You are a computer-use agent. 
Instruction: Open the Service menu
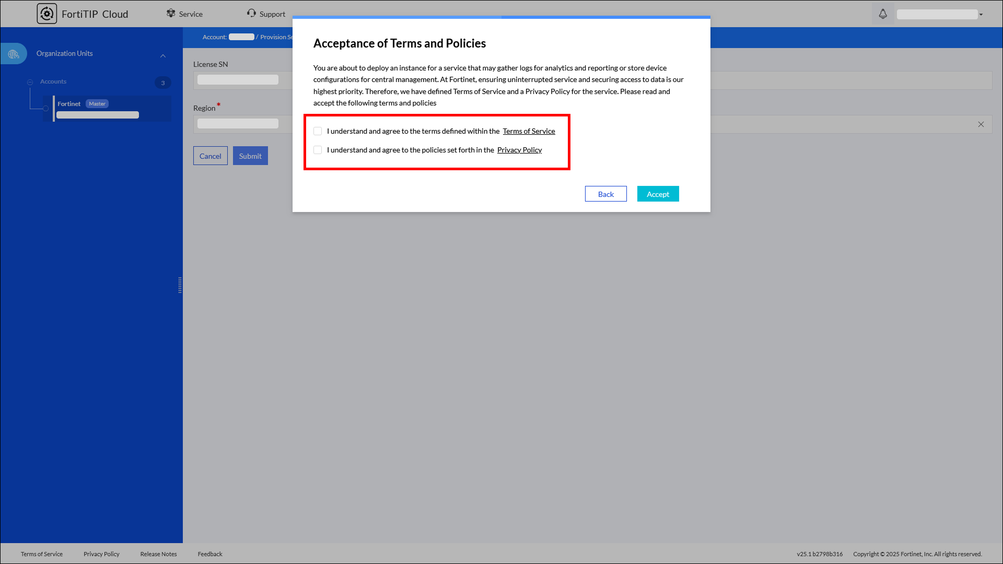tap(190, 14)
